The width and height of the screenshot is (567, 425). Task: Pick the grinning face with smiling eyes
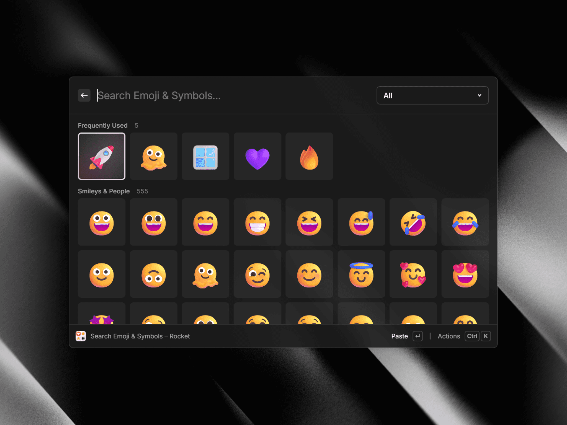click(x=205, y=222)
